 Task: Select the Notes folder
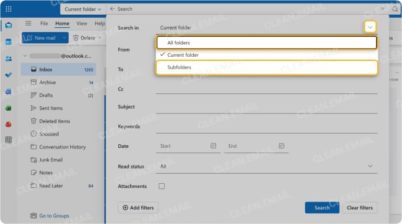click(59, 173)
